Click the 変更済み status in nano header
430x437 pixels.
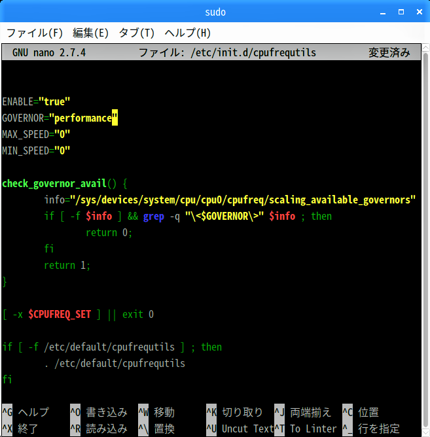[x=389, y=52]
